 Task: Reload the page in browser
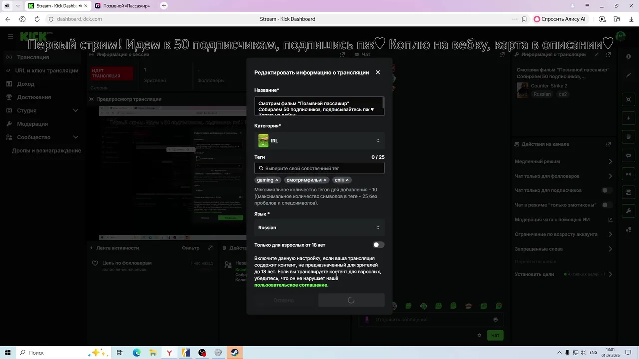(x=37, y=19)
